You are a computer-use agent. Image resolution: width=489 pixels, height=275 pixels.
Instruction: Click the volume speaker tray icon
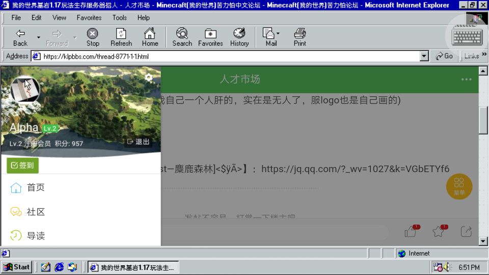pos(448,267)
